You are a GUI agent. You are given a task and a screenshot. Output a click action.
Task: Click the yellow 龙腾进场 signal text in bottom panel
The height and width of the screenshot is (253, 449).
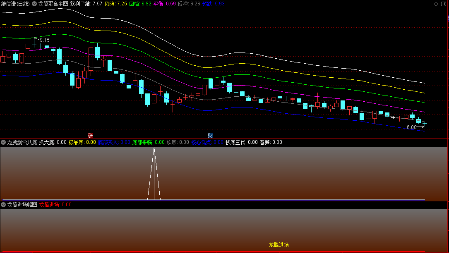tap(279, 245)
